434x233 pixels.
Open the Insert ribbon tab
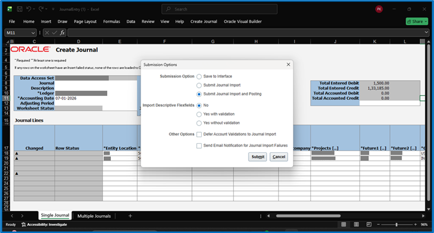click(46, 22)
